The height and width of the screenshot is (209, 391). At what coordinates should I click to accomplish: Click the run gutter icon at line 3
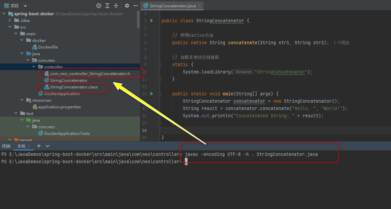(x=152, y=21)
